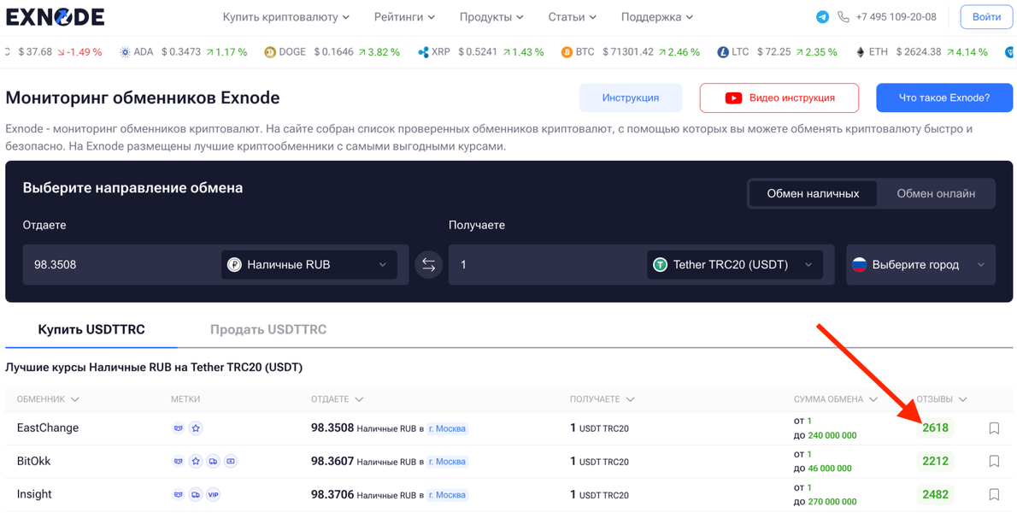Screen dimensions: 1017x513
Task: Click the Что такое Exnode? button
Action: (944, 98)
